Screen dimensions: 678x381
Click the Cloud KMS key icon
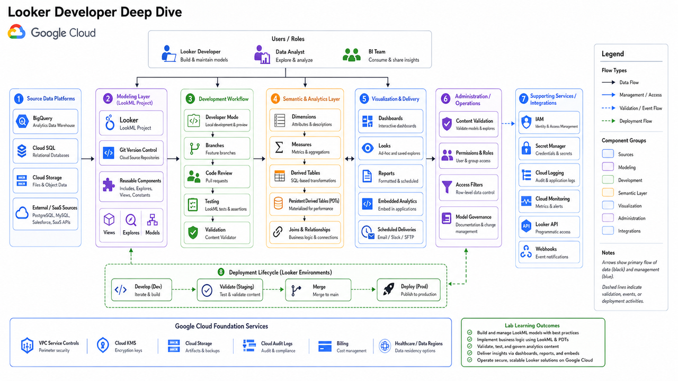(x=103, y=346)
